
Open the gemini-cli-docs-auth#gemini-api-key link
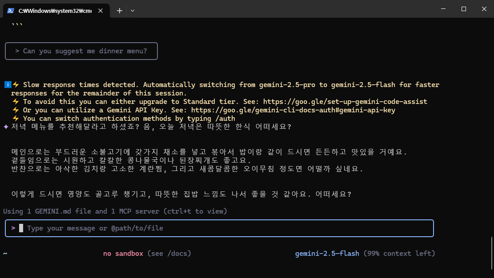(293, 110)
